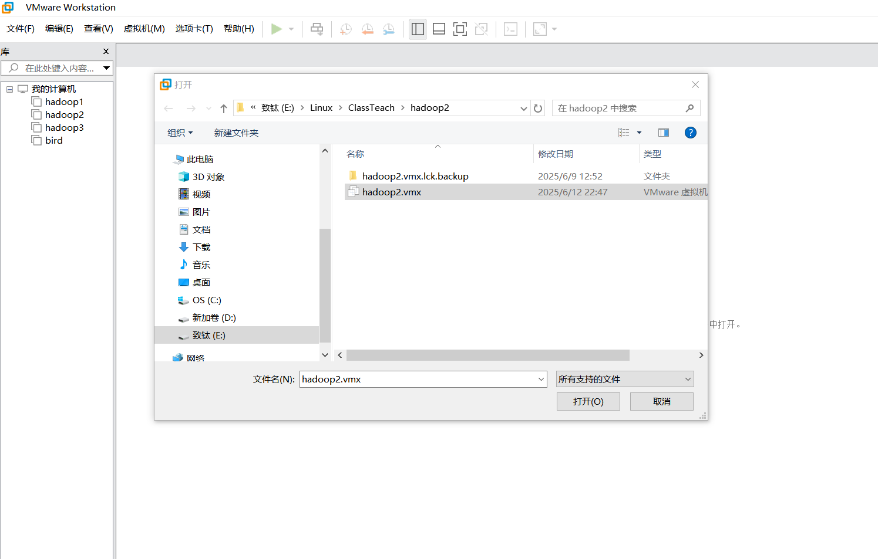Click the 打开(O) button
Viewport: 878px width, 559px height.
pyautogui.click(x=588, y=401)
